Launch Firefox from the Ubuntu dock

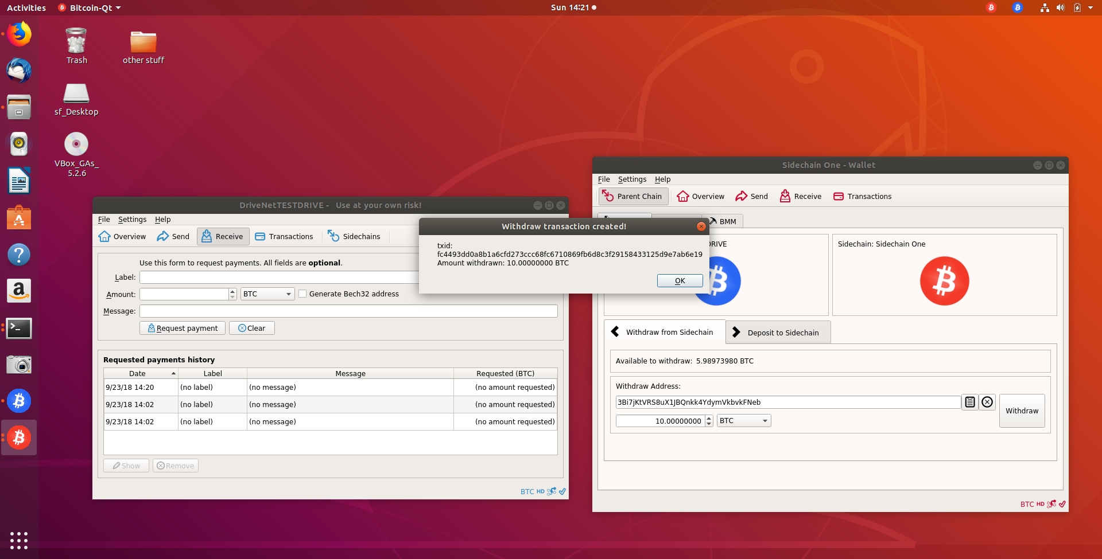pyautogui.click(x=19, y=34)
